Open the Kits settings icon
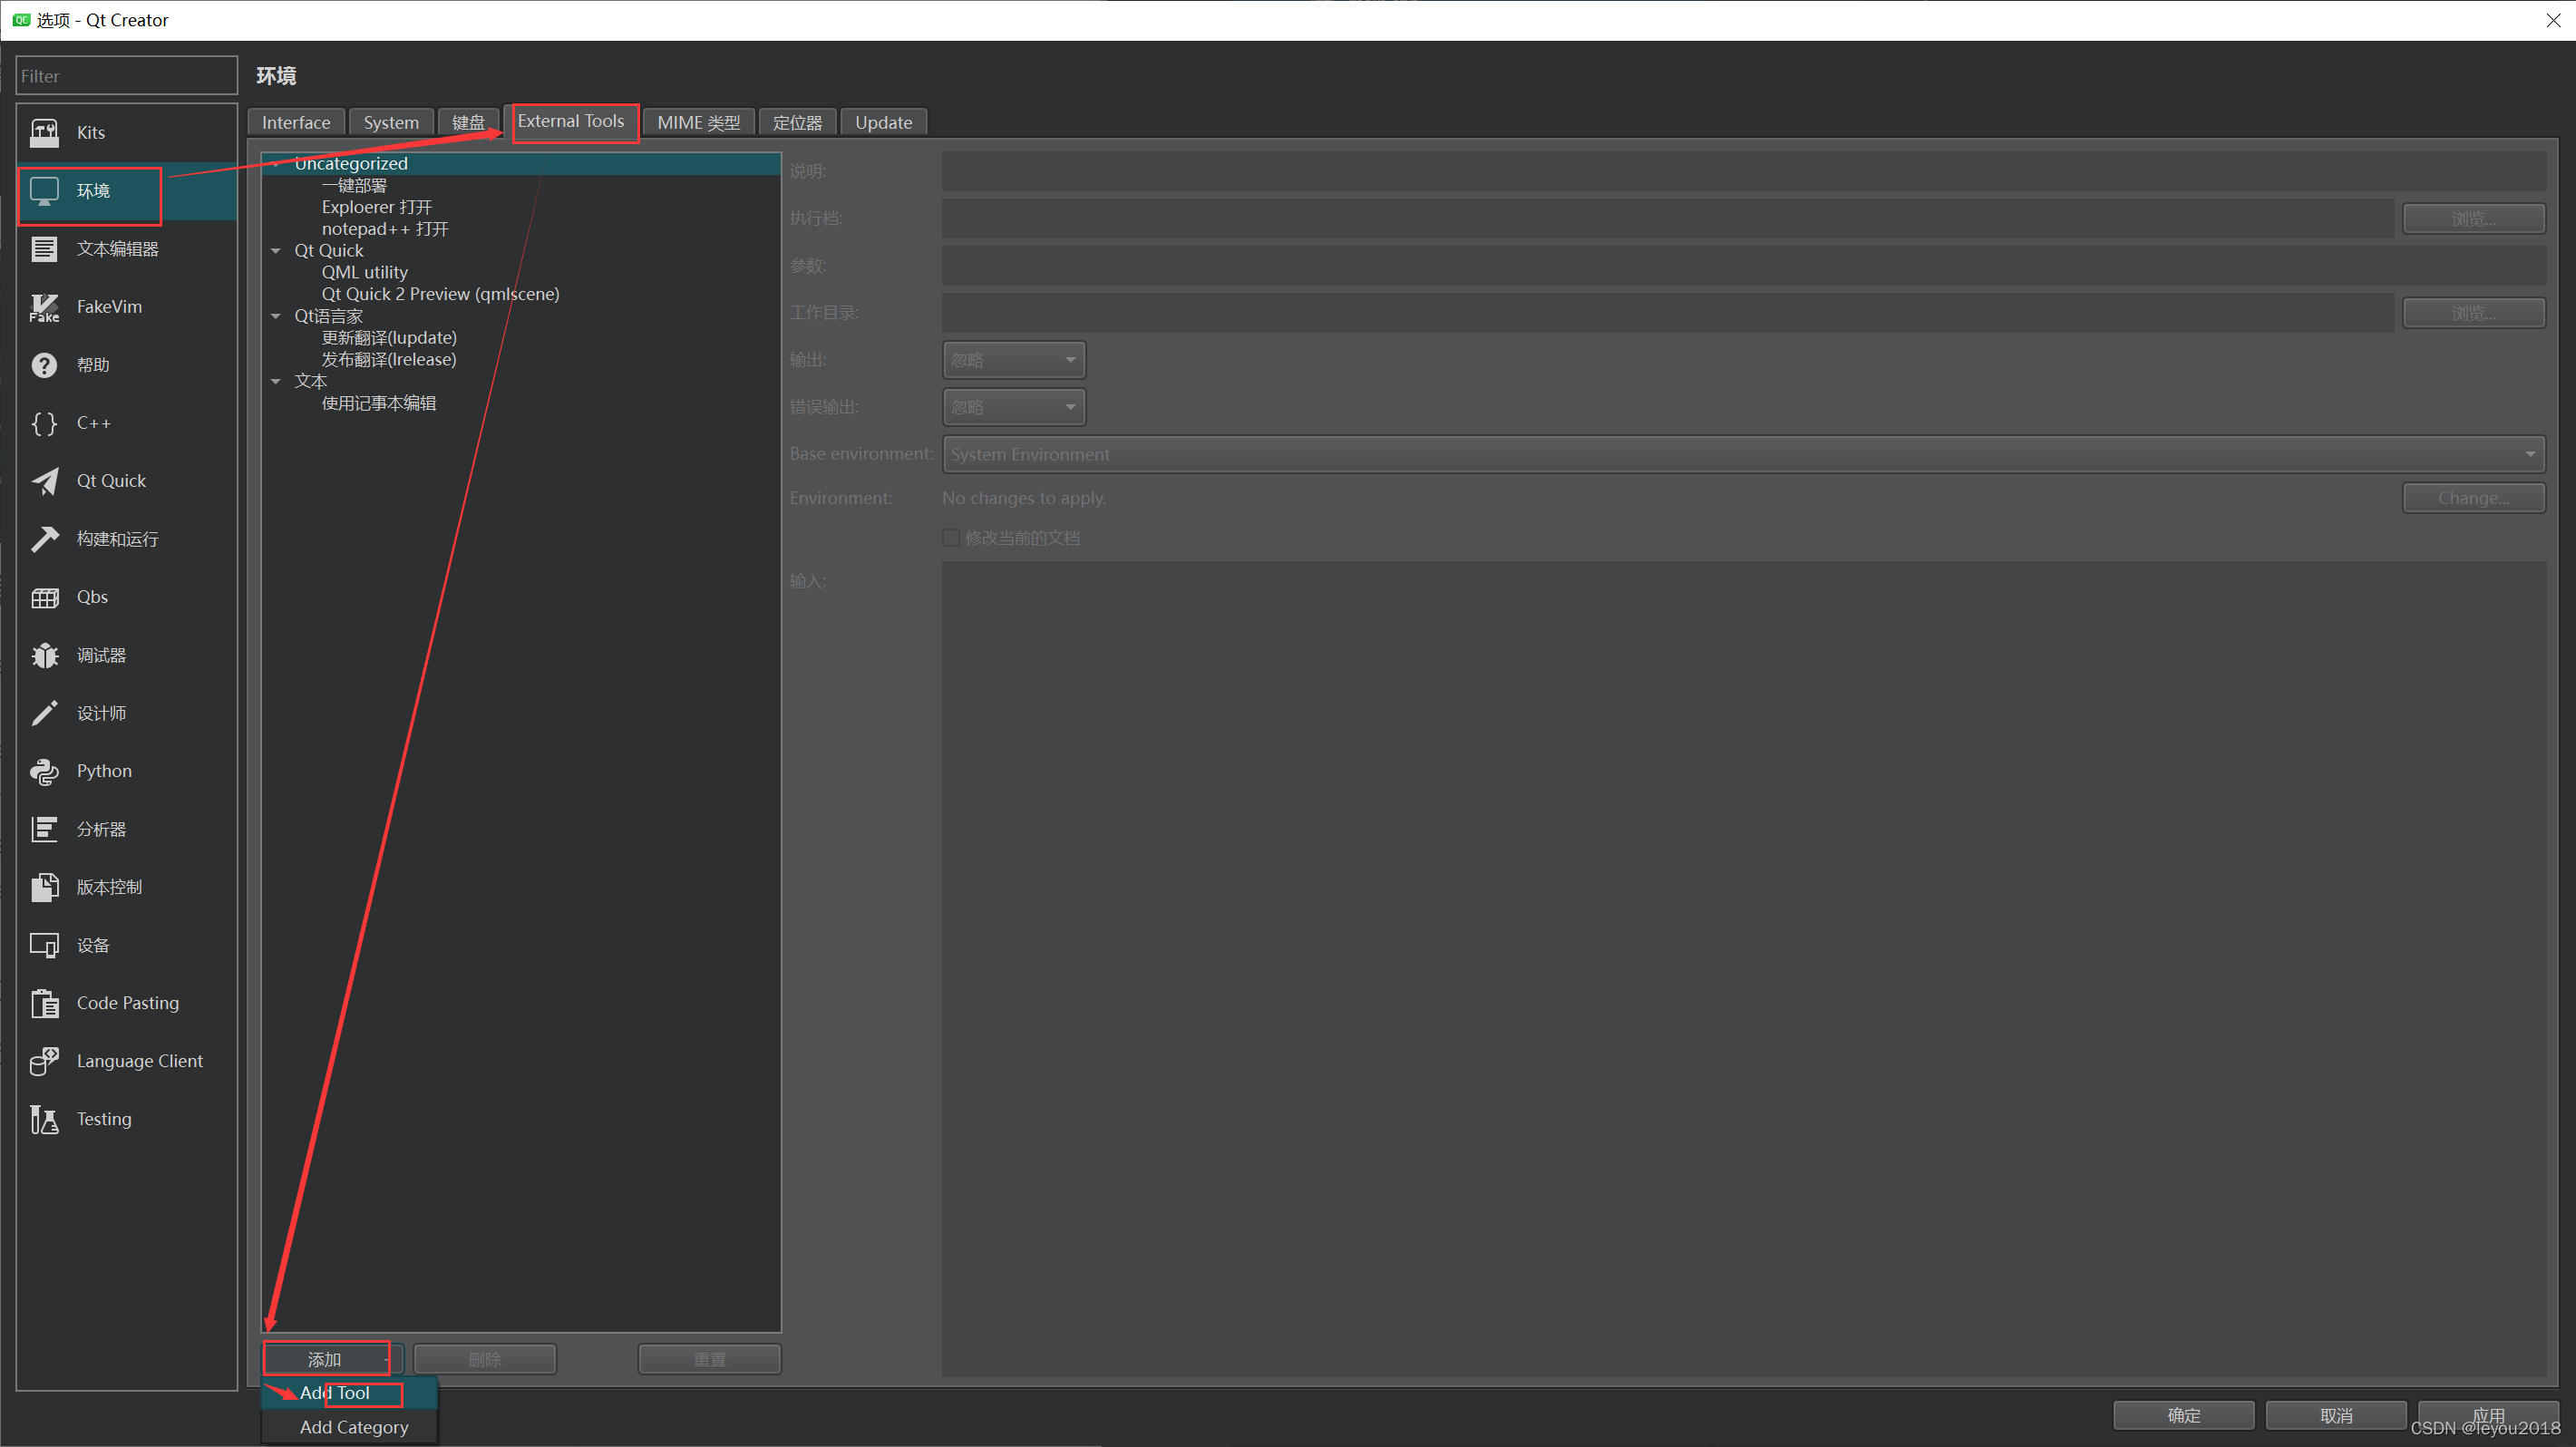Image resolution: width=2576 pixels, height=1447 pixels. point(44,132)
